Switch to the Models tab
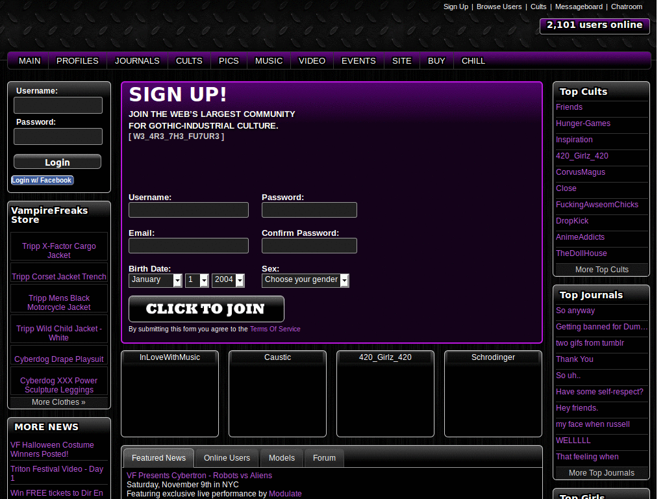This screenshot has height=499, width=665. (x=282, y=458)
